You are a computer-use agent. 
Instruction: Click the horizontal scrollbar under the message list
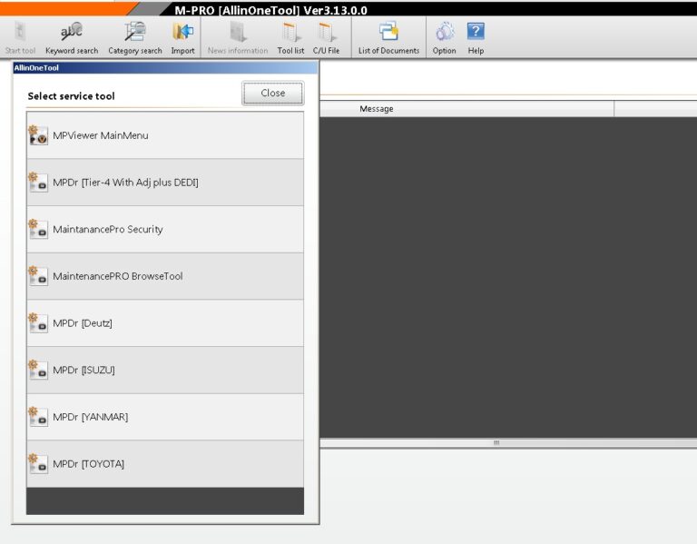508,442
